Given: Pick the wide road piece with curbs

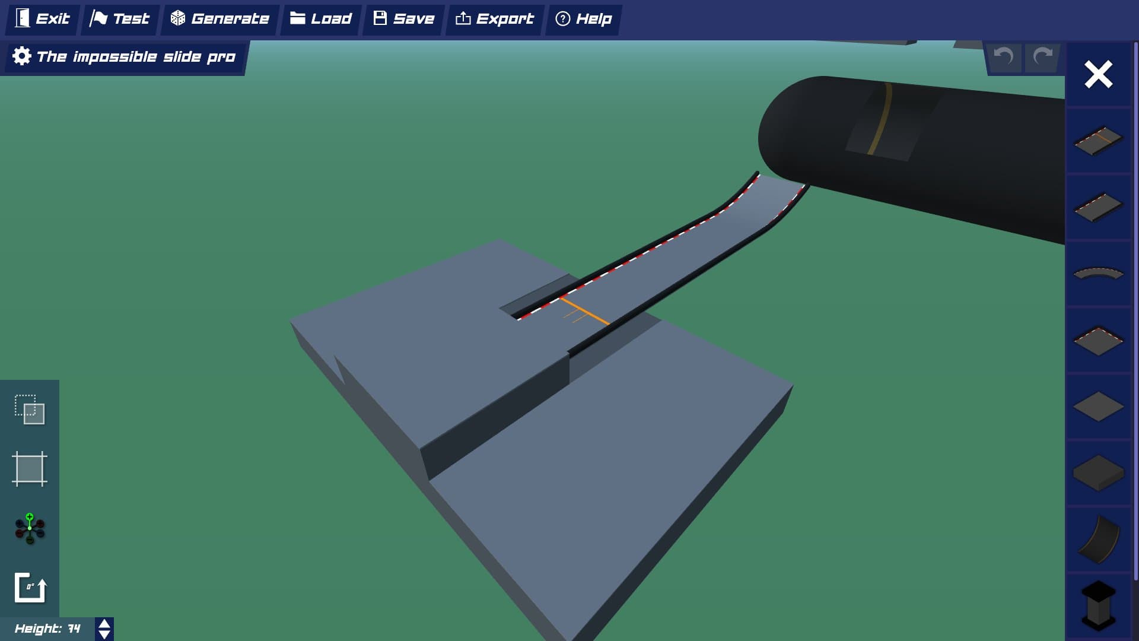Looking at the screenshot, I should [x=1098, y=341].
